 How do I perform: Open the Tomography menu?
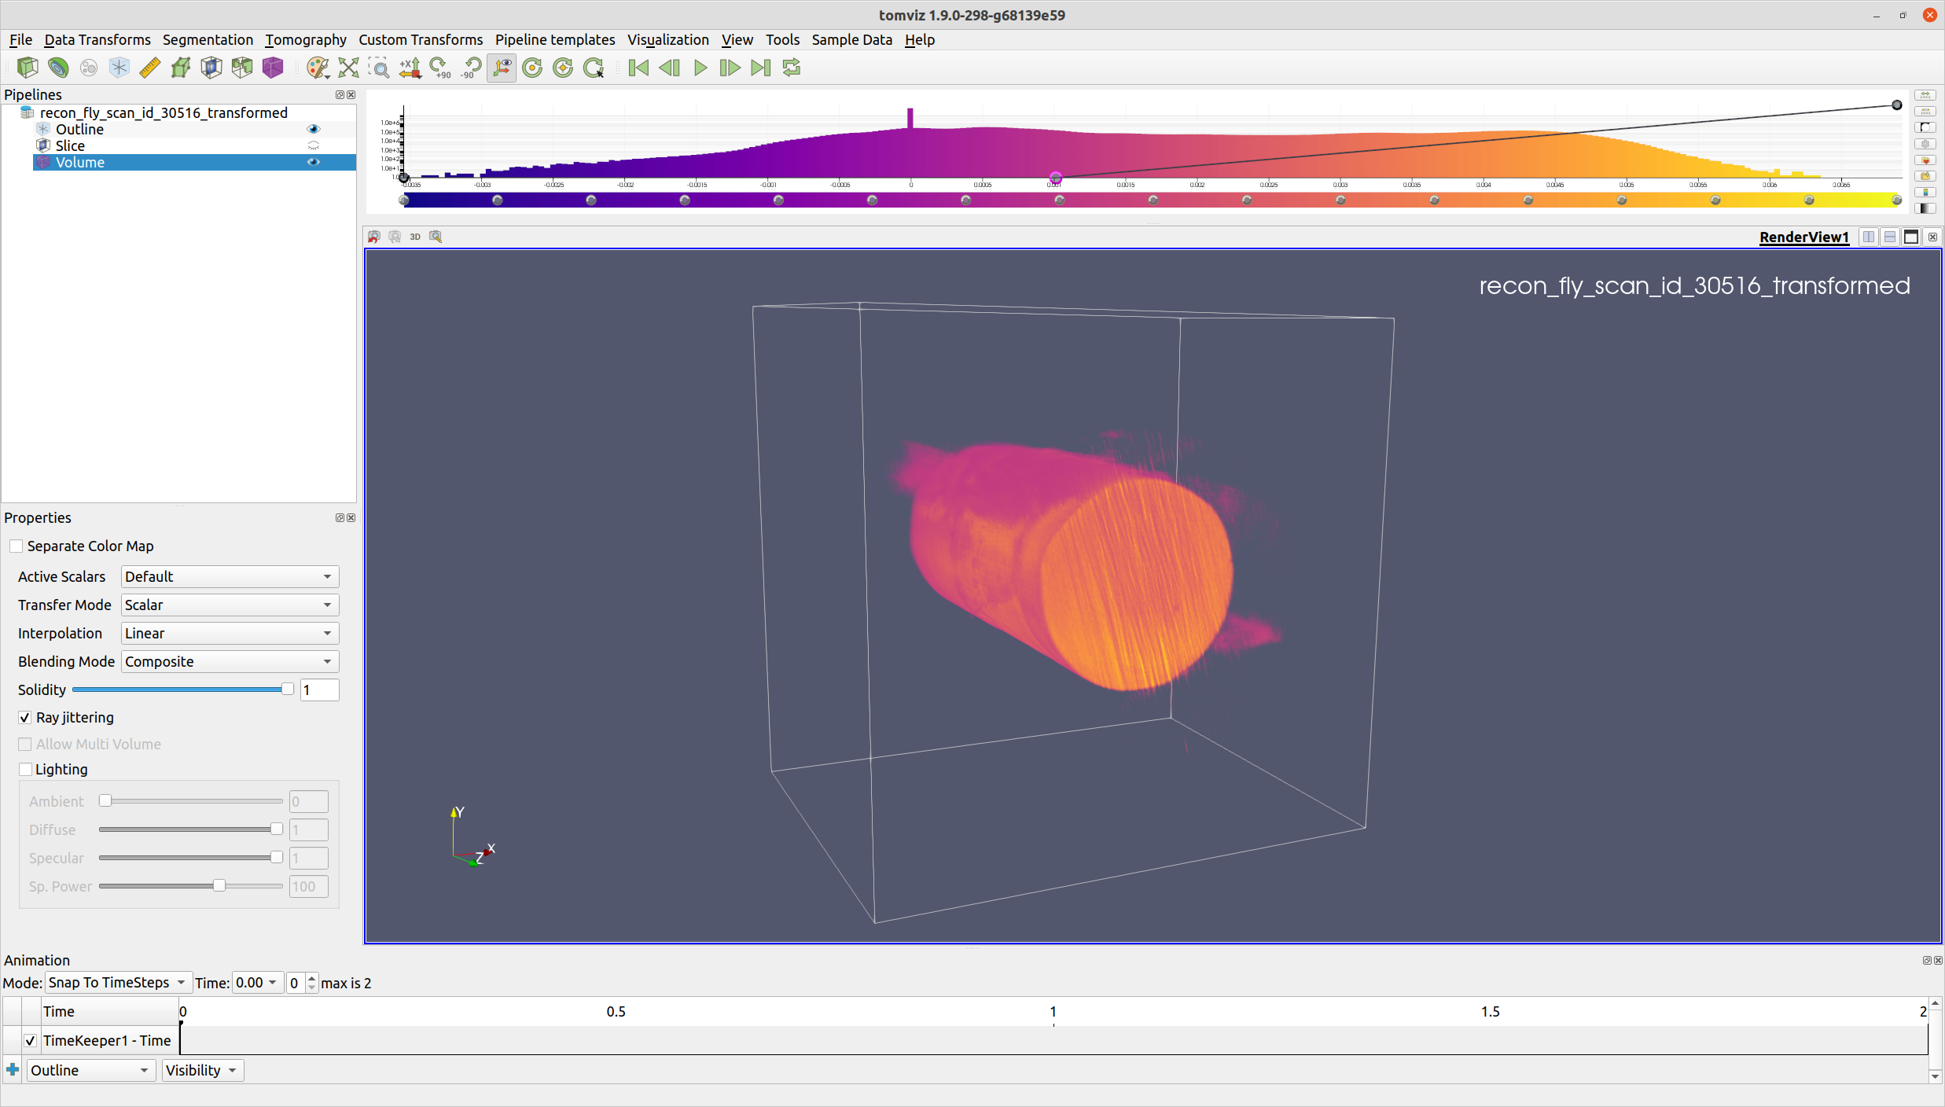[x=305, y=39]
